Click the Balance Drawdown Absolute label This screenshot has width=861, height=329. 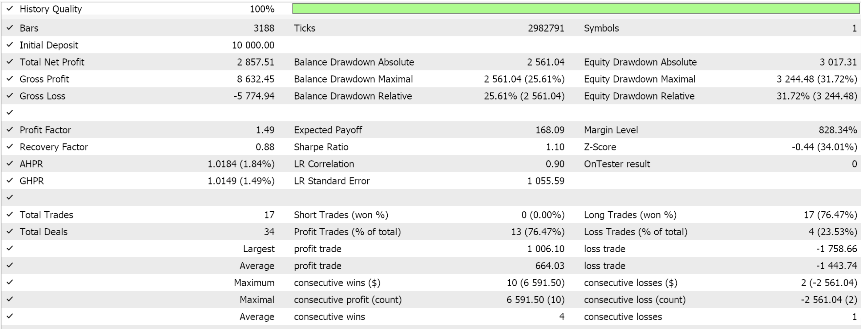click(x=354, y=62)
